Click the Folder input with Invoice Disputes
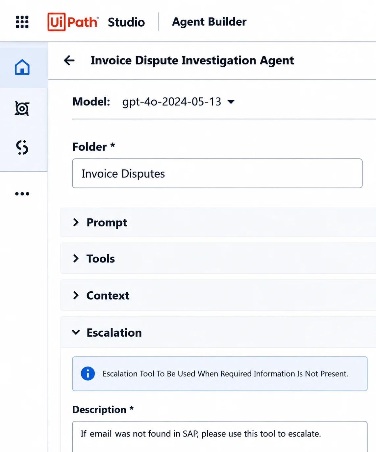 pos(217,173)
